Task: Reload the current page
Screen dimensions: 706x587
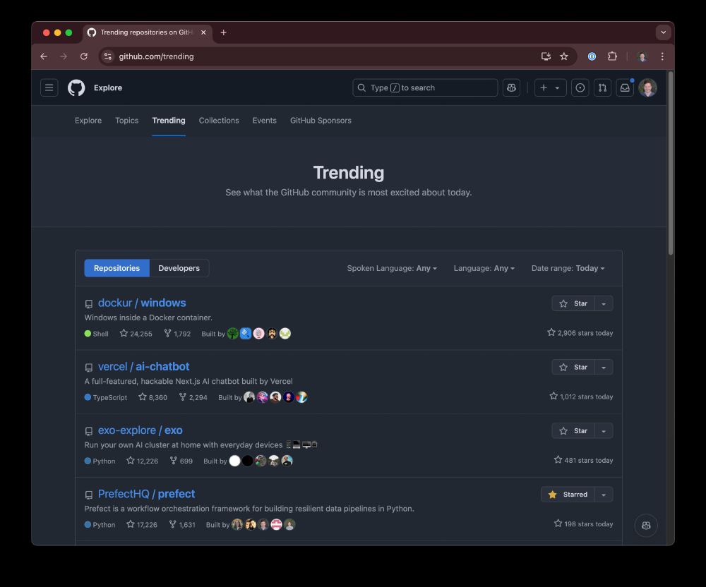Action: point(84,56)
